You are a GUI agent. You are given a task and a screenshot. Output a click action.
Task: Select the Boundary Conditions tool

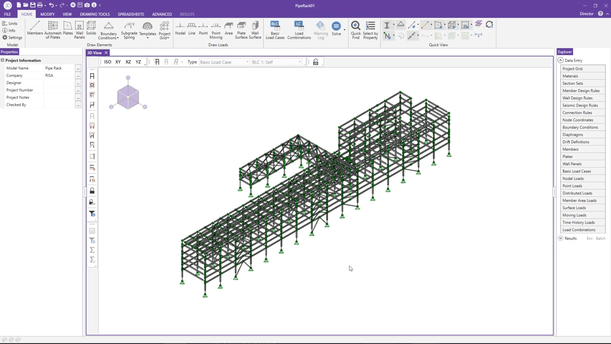[108, 30]
